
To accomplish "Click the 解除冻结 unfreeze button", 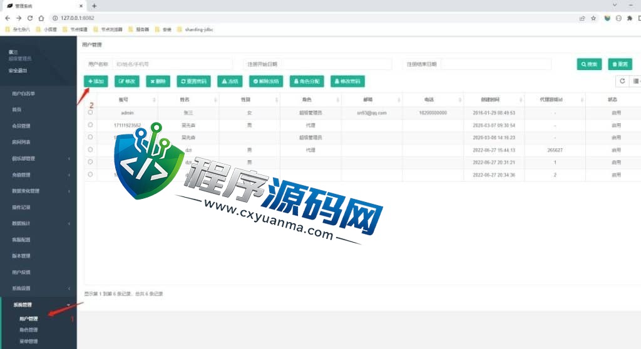I will (265, 81).
